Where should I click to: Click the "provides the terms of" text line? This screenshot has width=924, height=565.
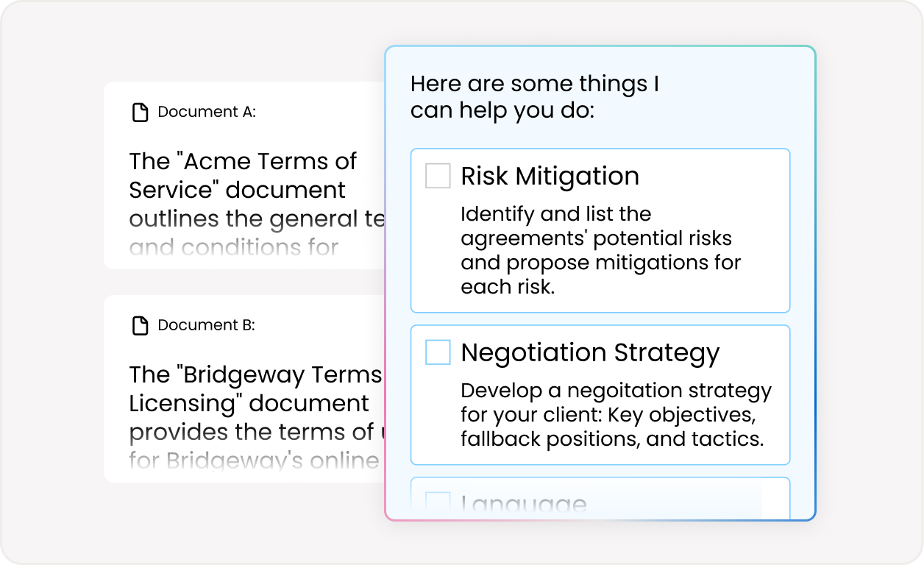[x=255, y=433]
